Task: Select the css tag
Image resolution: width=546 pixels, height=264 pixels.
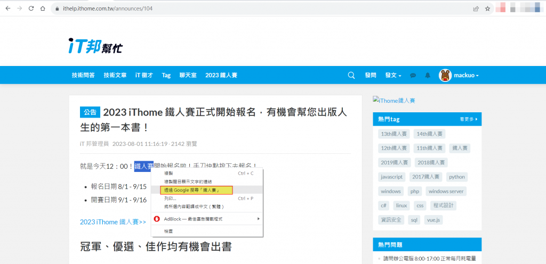Action: pyautogui.click(x=420, y=205)
